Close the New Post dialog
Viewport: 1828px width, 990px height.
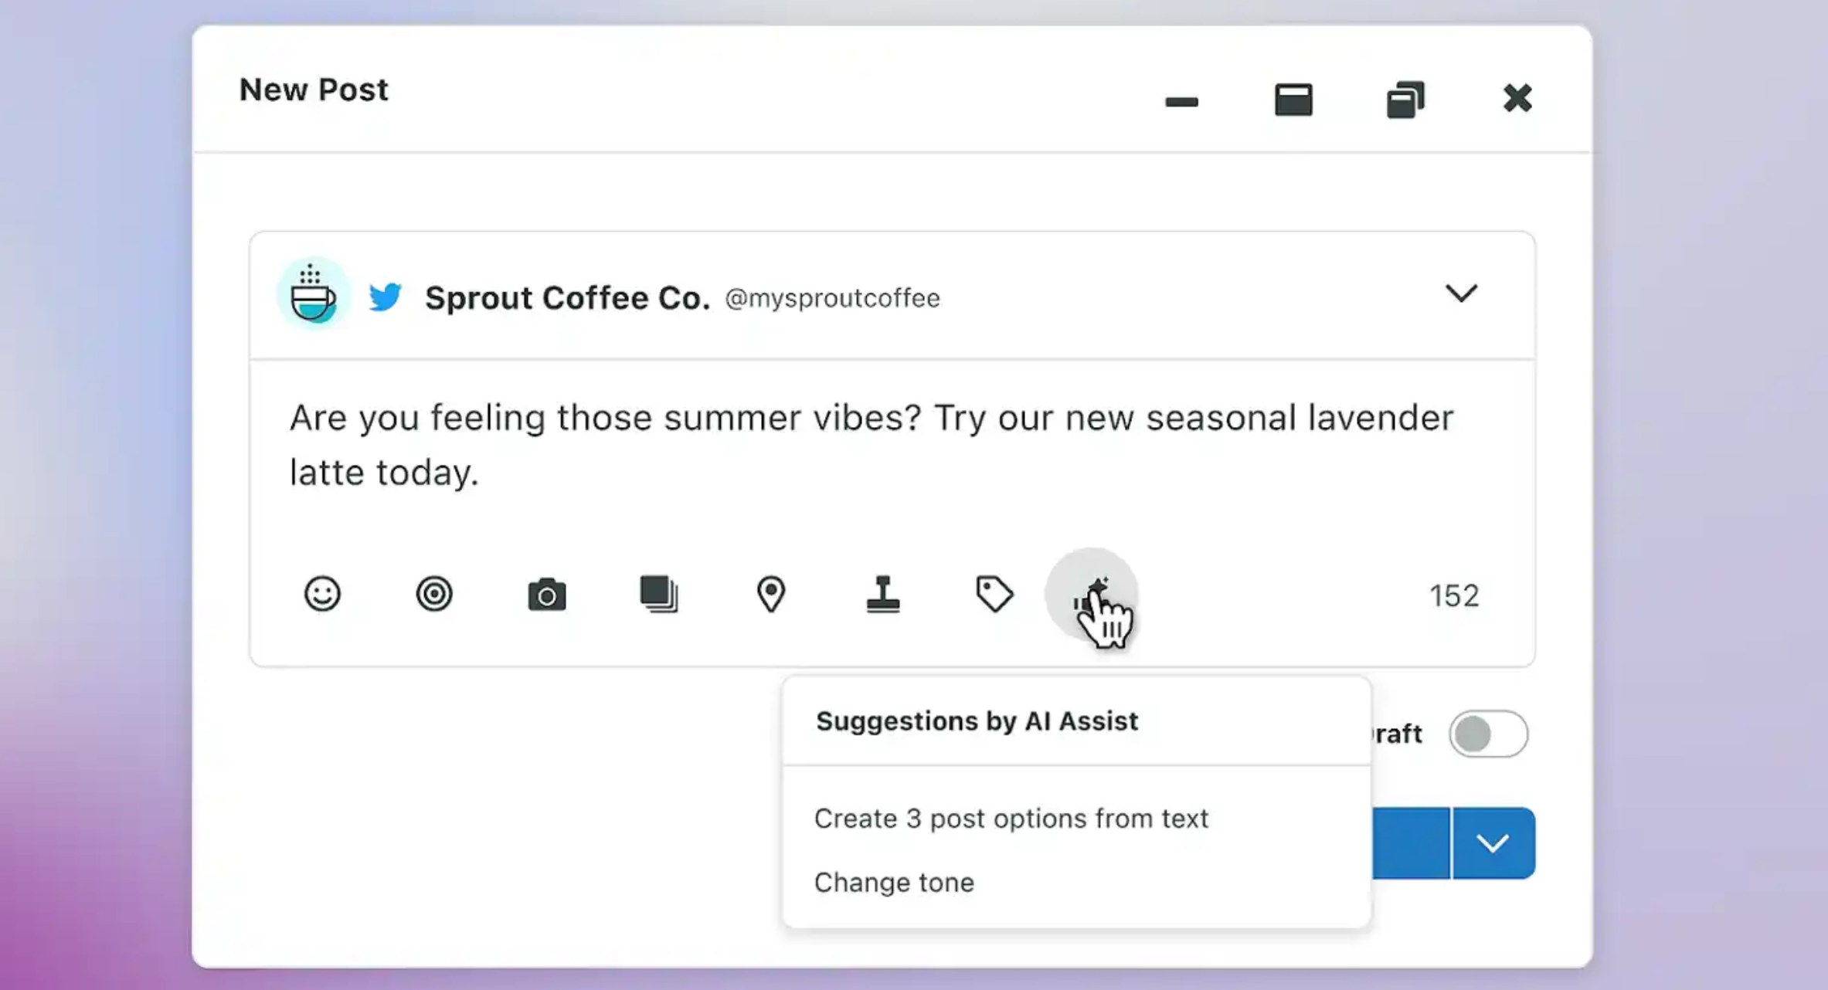pyautogui.click(x=1517, y=98)
